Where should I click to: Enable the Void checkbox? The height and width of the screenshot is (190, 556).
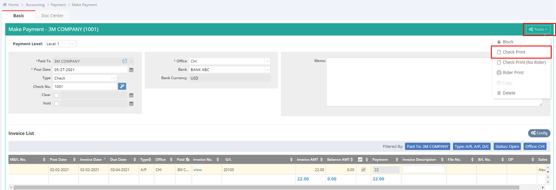click(57, 104)
